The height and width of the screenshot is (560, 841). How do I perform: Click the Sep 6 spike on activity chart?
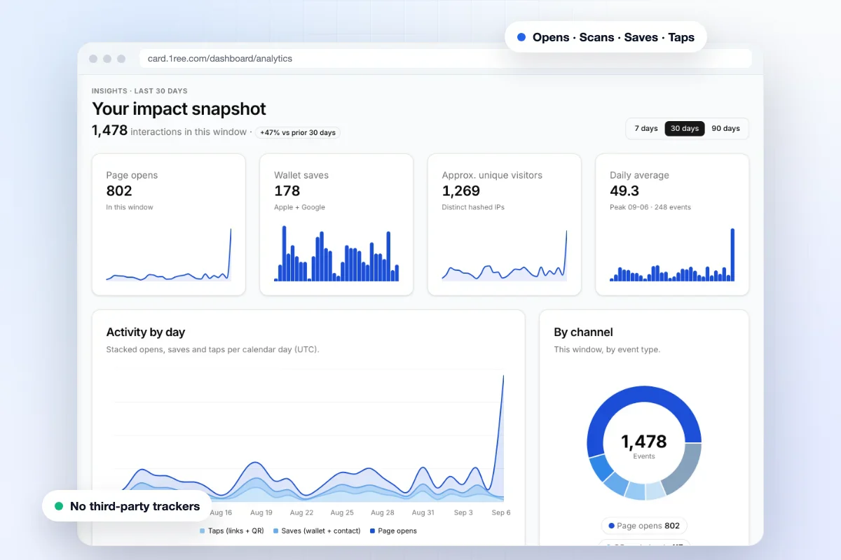tap(502, 378)
